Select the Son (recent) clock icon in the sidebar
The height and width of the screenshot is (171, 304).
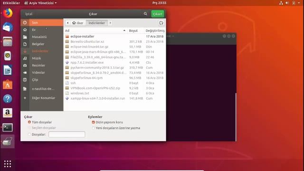25,22
